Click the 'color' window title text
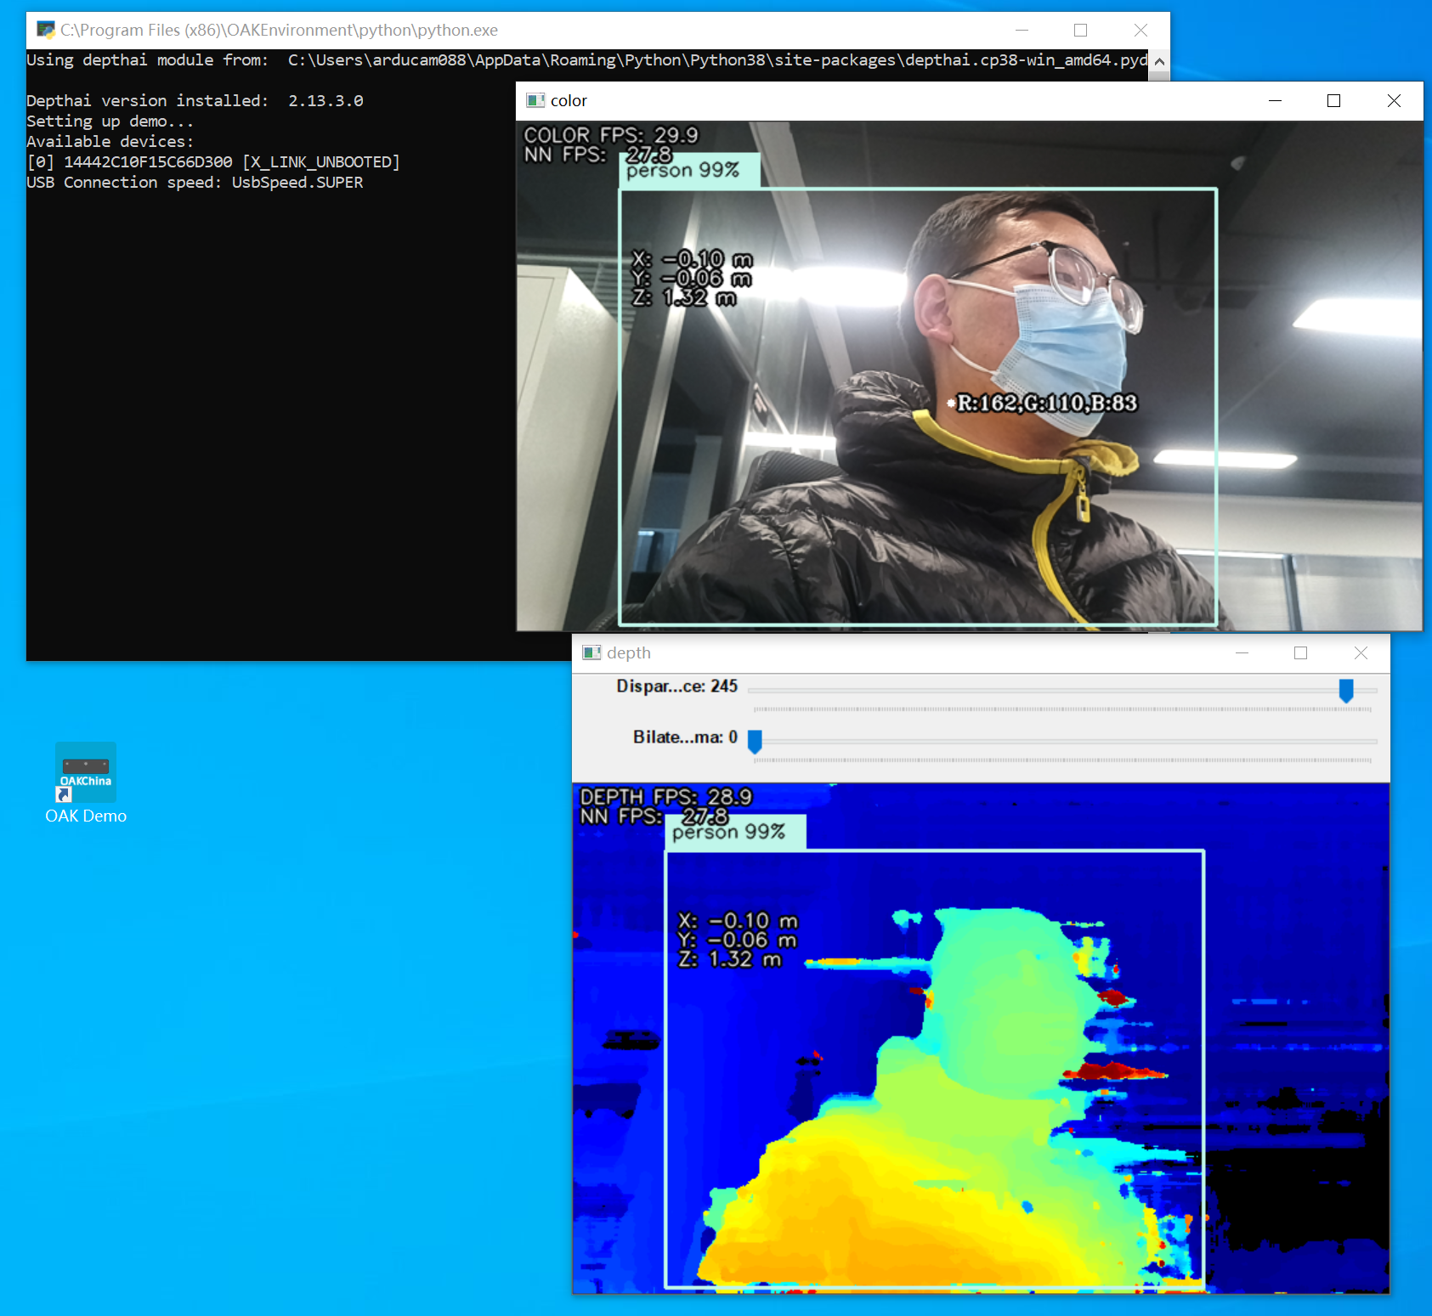The width and height of the screenshot is (1432, 1316). [x=569, y=101]
